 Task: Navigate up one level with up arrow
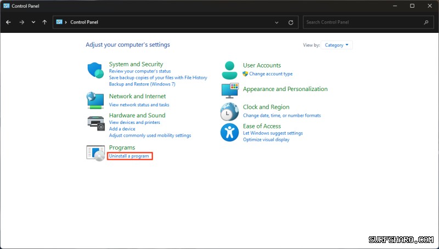click(44, 22)
